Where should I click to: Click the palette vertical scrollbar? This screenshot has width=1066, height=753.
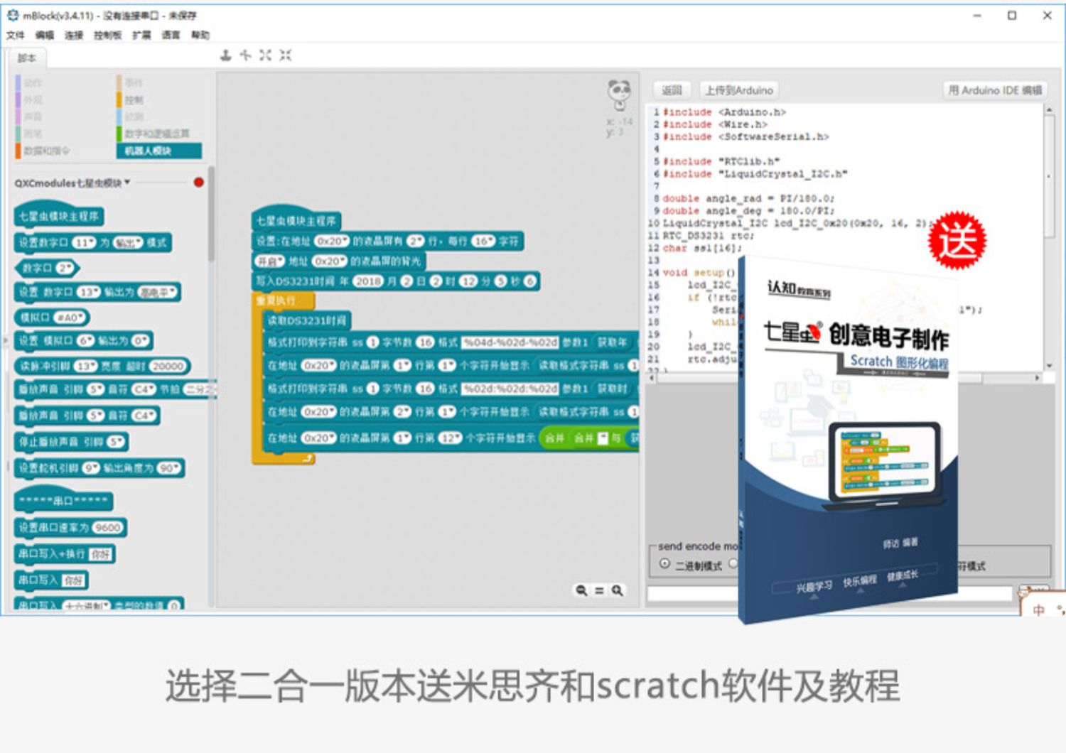(x=211, y=213)
